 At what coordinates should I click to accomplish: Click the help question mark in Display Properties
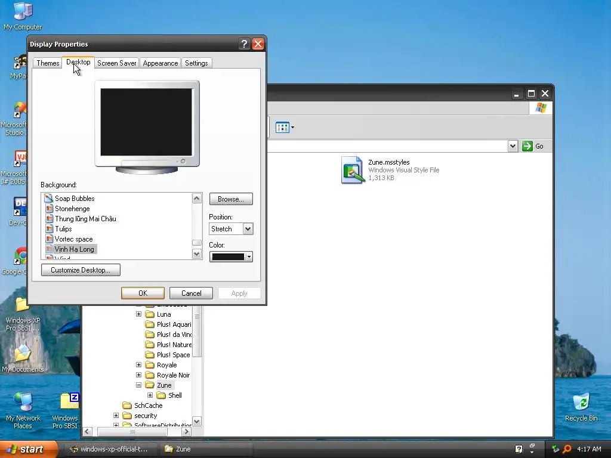pyautogui.click(x=244, y=44)
